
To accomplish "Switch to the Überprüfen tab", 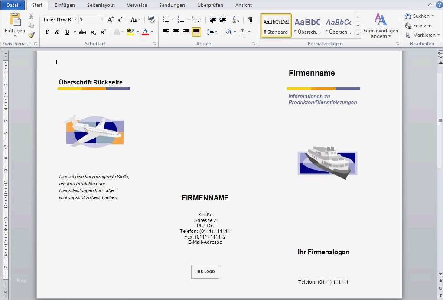I will [x=210, y=5].
